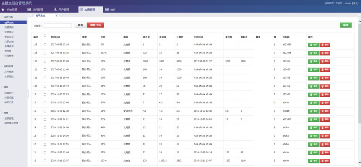Focus the 关键字 search input field
Viewport: 361px width, 167px height.
click(x=58, y=26)
